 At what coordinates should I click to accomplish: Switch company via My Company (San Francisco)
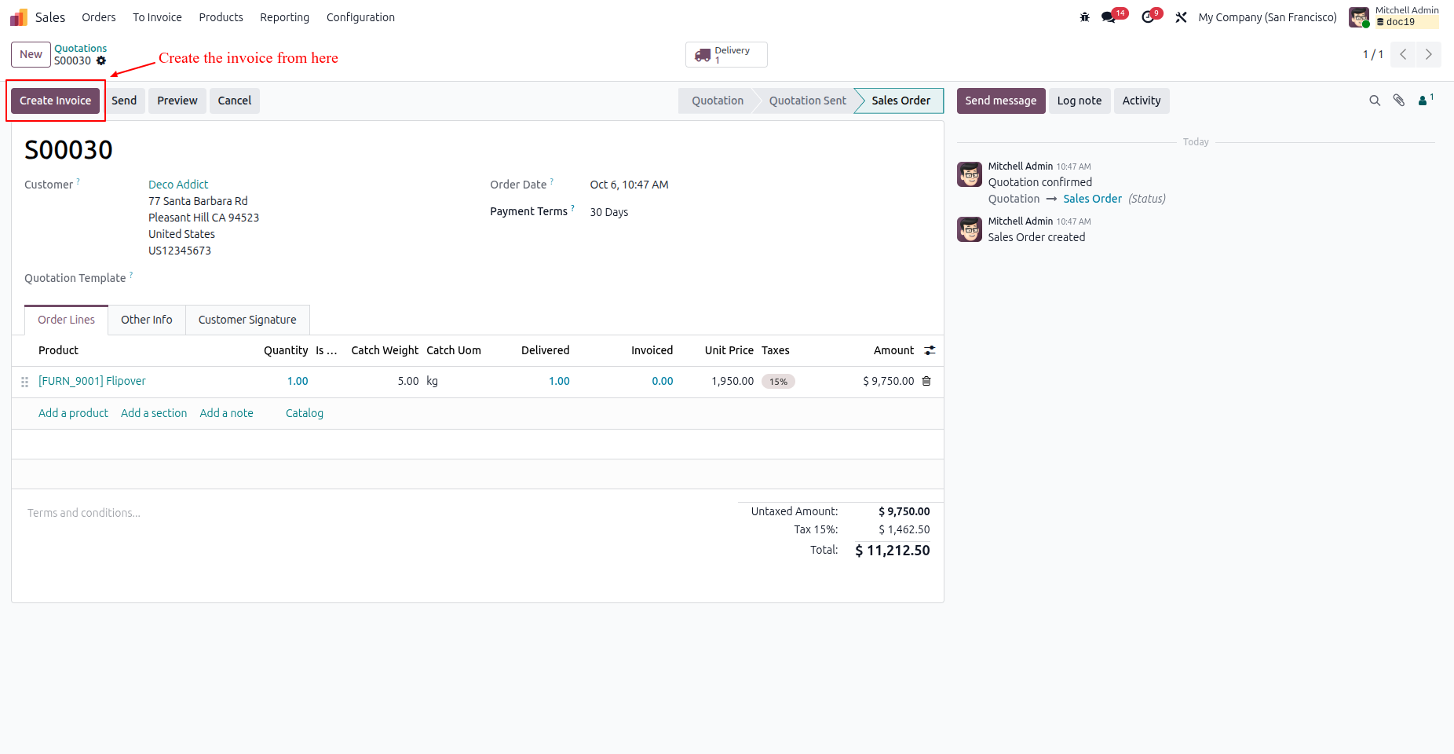(1267, 17)
